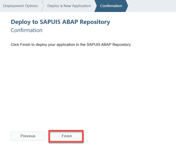Click the instruction text about clicking Finish
Screen dimensions: 176x151
pos(71,44)
